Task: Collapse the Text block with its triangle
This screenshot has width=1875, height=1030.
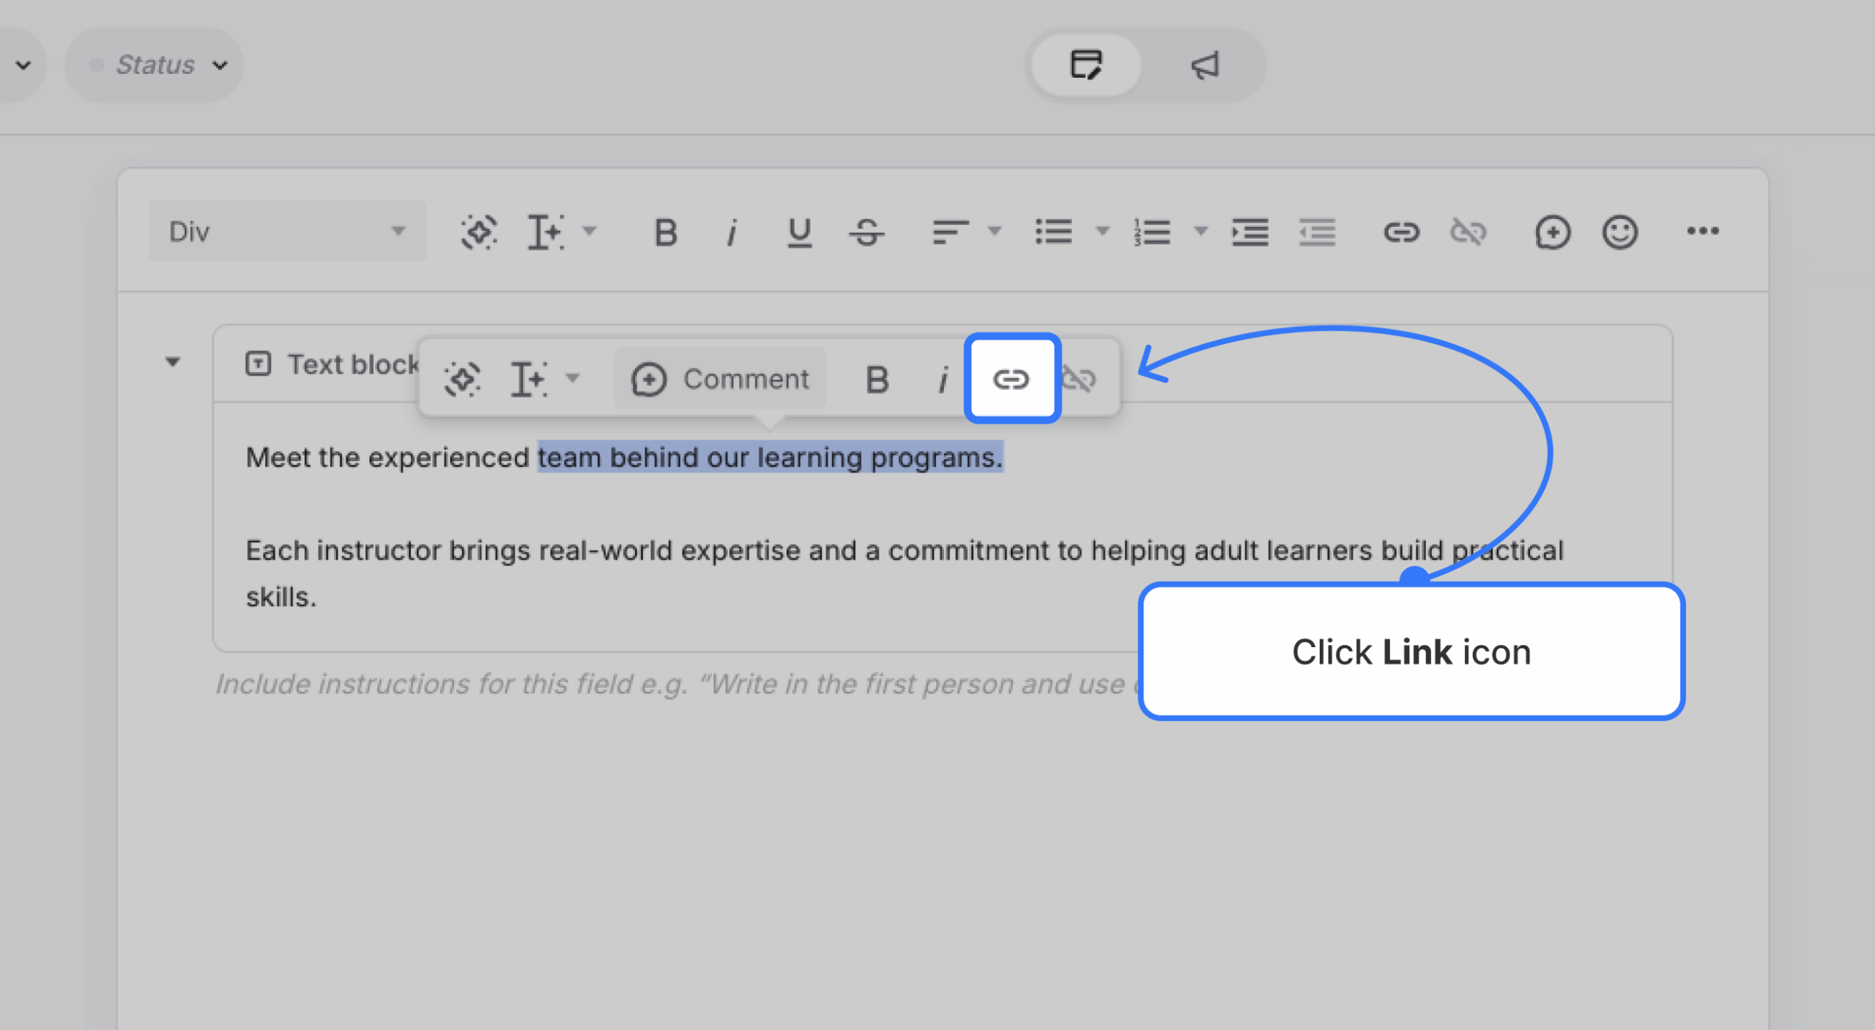Action: click(x=174, y=362)
